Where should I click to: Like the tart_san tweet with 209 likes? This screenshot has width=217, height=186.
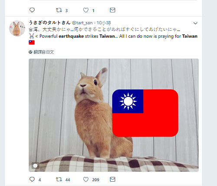86,180
